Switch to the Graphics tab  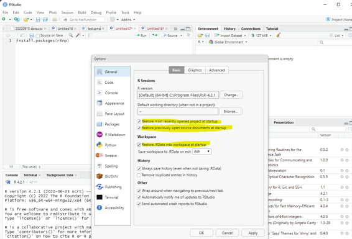coord(195,70)
